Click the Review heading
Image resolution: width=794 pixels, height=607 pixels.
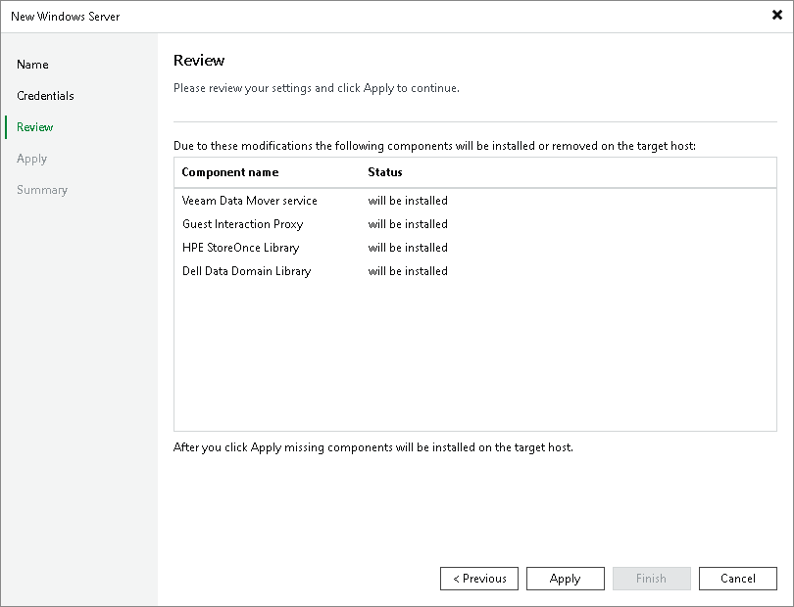[199, 60]
